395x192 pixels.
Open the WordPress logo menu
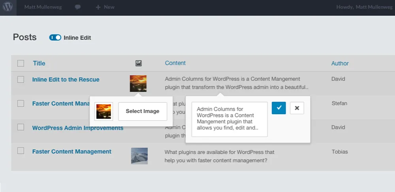point(8,7)
